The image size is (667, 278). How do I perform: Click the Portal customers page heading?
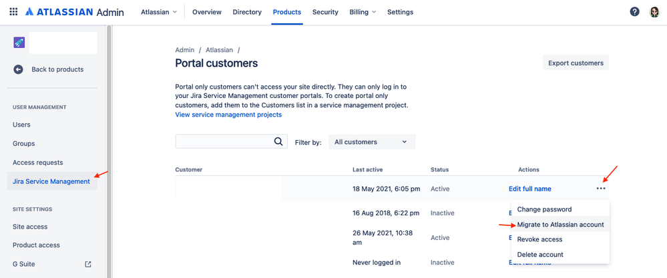pos(216,63)
